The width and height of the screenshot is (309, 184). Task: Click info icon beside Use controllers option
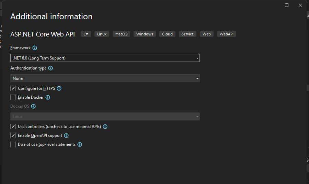point(105,127)
